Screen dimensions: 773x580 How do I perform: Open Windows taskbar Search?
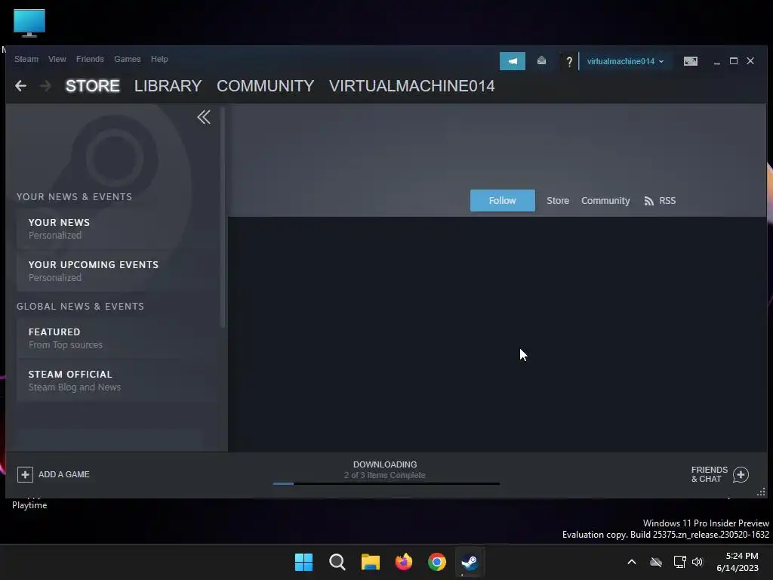click(x=337, y=562)
